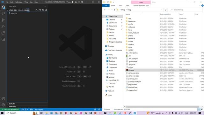Click the Copying progress status item
The image size is (204, 115).
pos(40,110)
